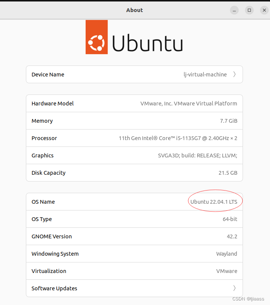Open the Software Updates label

click(54, 288)
